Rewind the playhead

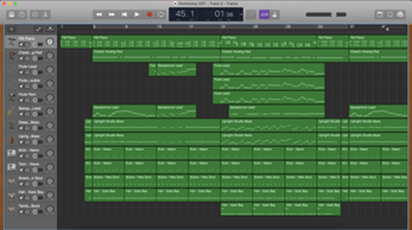[99, 14]
